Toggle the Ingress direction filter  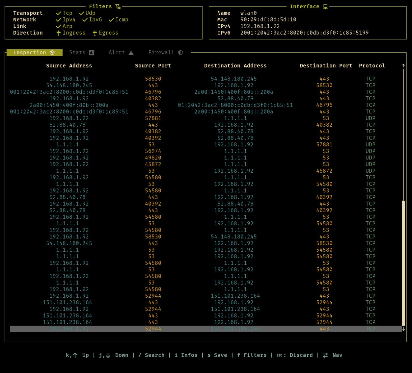[71, 33]
